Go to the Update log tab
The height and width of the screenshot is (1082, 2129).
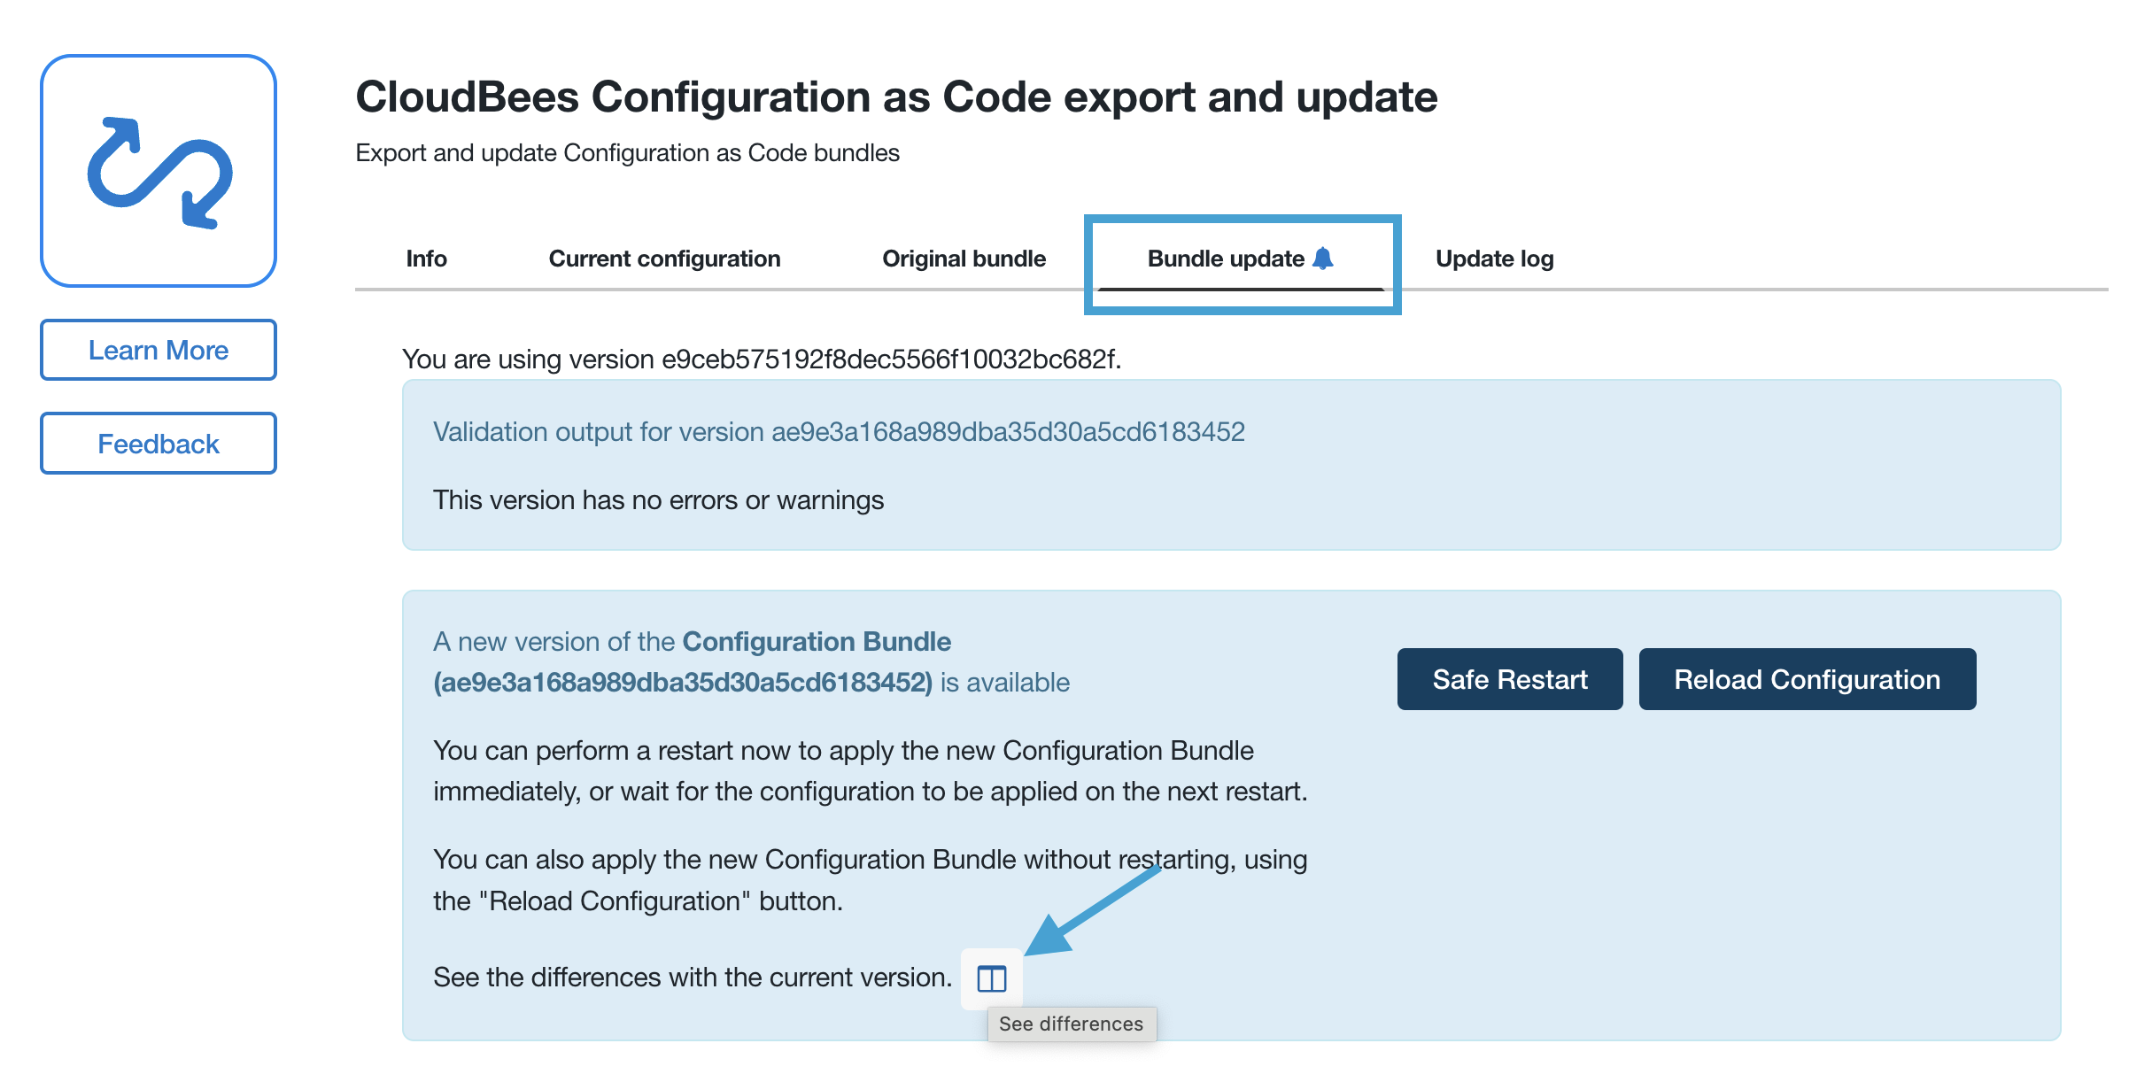pos(1494,259)
